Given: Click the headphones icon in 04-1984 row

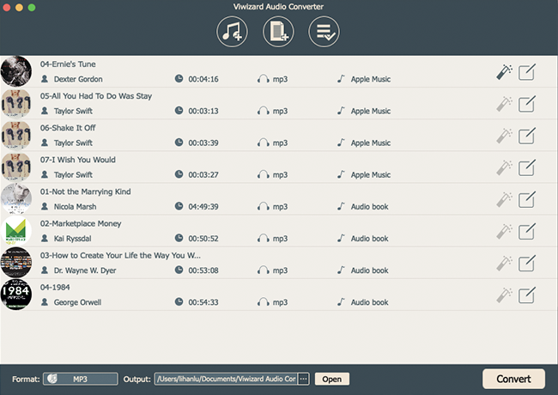Looking at the screenshot, I should (263, 302).
